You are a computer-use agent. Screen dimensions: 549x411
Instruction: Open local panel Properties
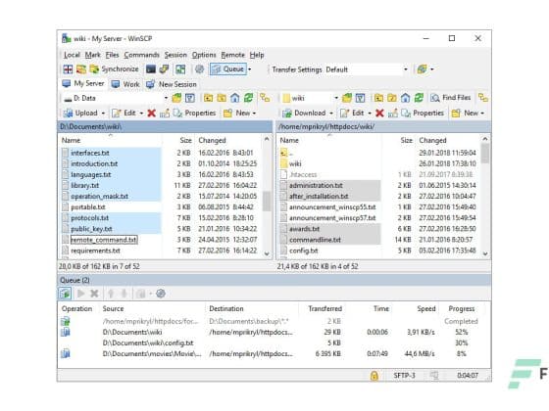click(x=195, y=114)
